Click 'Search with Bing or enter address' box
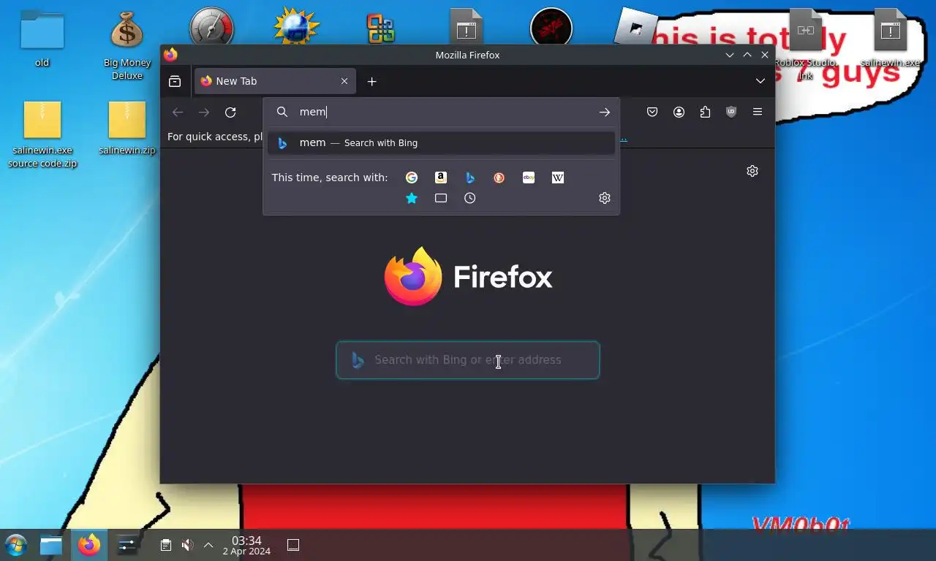Screen dimensions: 936x561 click(468, 360)
